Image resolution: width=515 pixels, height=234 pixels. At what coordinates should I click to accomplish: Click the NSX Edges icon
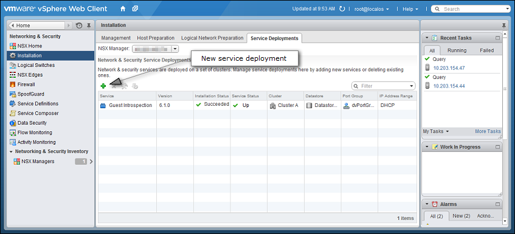tap(13, 75)
